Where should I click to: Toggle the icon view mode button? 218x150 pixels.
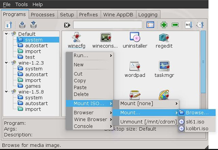click(150, 25)
